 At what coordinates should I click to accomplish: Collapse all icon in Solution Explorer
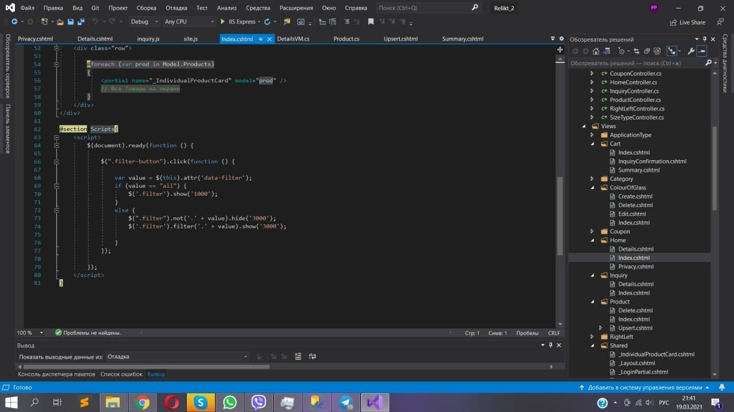(x=647, y=51)
